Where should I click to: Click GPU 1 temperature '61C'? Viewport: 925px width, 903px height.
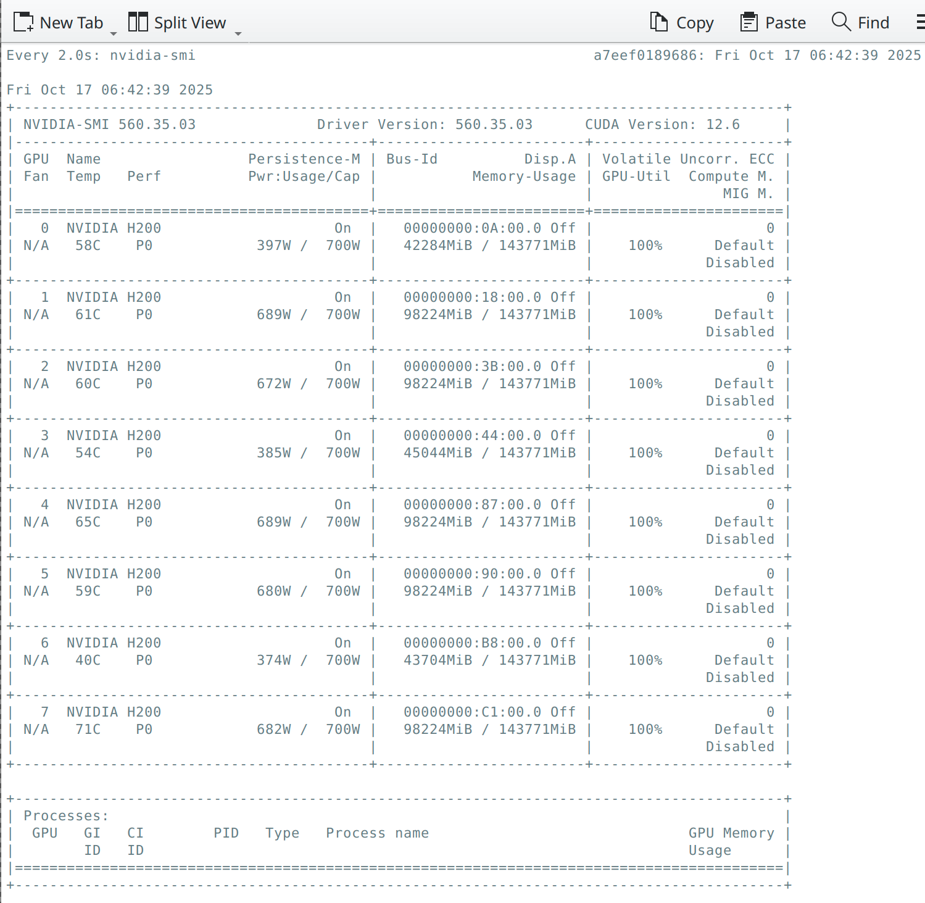point(88,315)
